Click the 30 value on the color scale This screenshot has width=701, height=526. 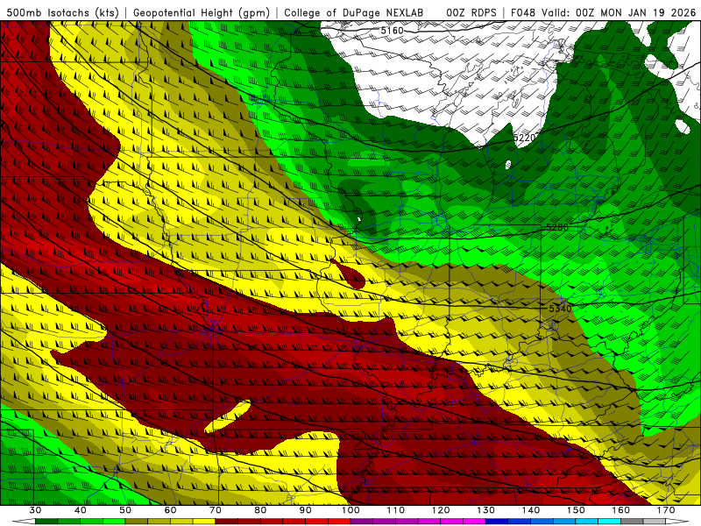(35, 510)
